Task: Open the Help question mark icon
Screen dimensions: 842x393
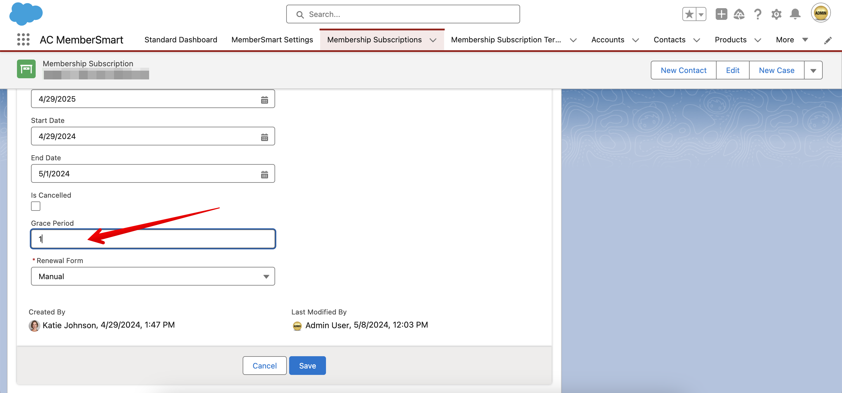Action: (758, 14)
